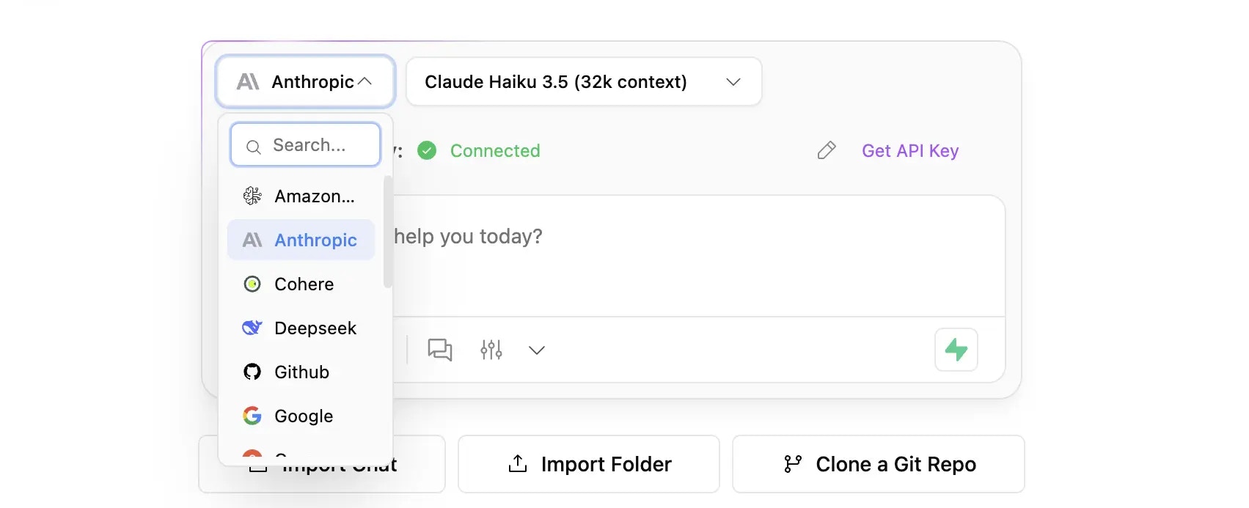1249x508 pixels.
Task: Expand the chevron next to the sliders icon
Action: point(536,350)
